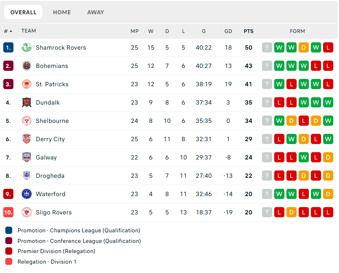Open the Shelbourne team link
The width and height of the screenshot is (339, 273).
[x=52, y=121]
